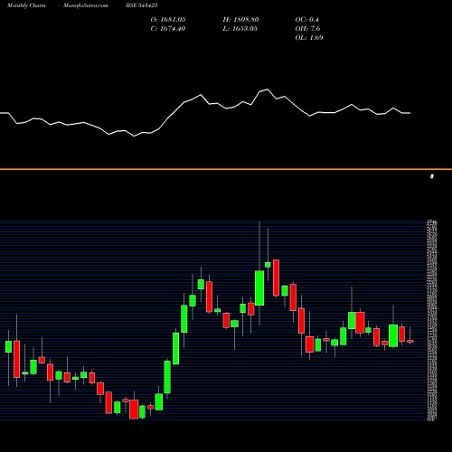Click the peak of the white line chart
This screenshot has width=452, height=452.
point(268,89)
